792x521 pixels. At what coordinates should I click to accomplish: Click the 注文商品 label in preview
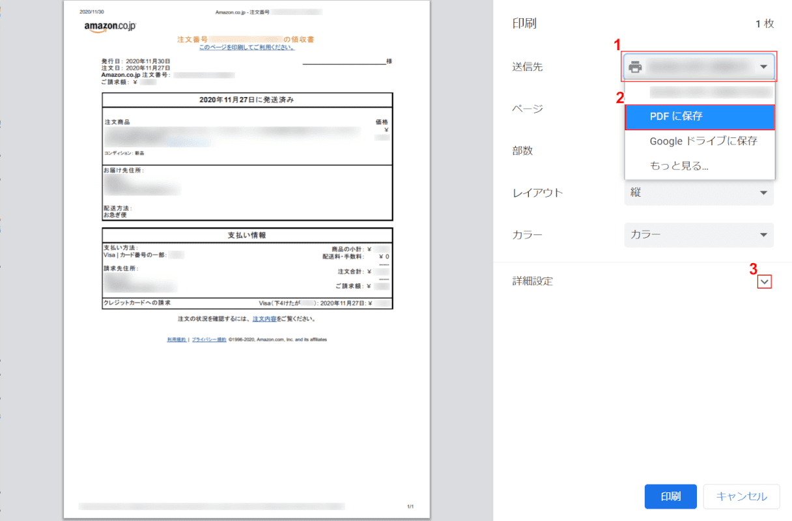tap(117, 122)
